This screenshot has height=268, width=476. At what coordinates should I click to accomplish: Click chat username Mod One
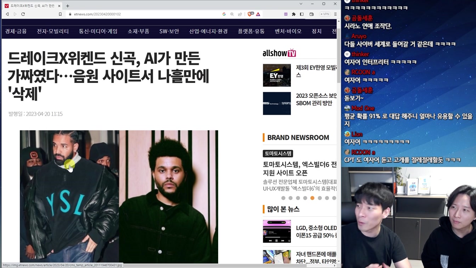tap(363, 108)
